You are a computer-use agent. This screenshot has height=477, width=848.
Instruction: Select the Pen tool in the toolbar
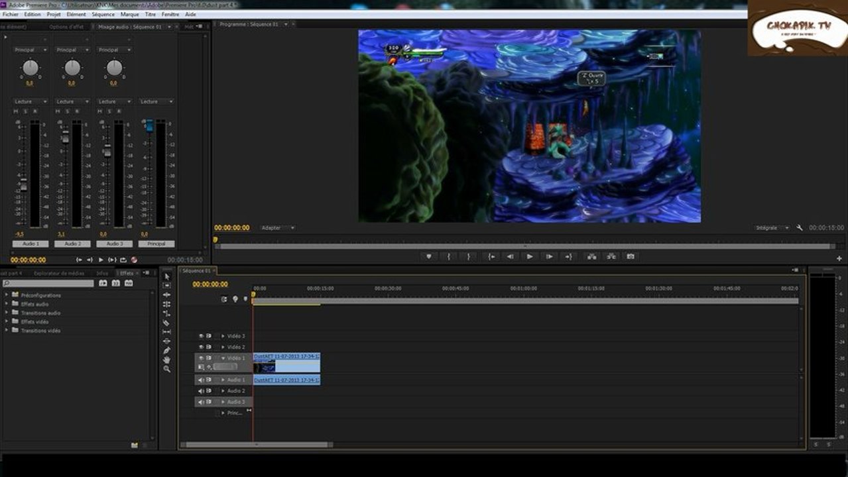click(166, 350)
